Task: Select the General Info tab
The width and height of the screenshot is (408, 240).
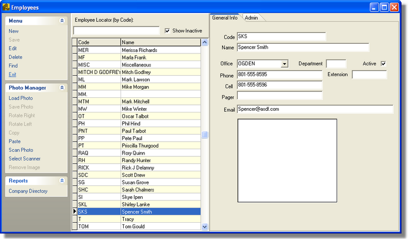Action: point(225,18)
